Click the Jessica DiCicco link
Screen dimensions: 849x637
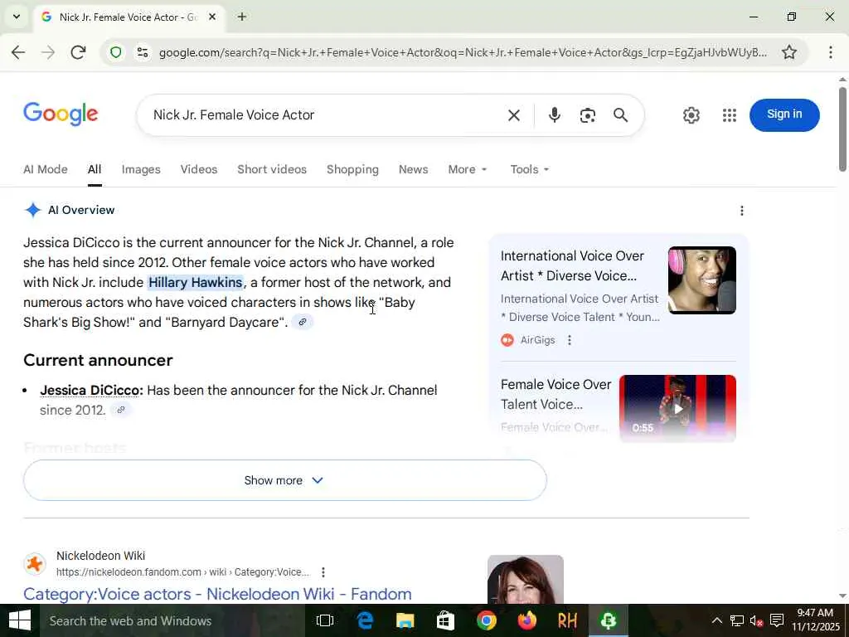[x=90, y=390]
